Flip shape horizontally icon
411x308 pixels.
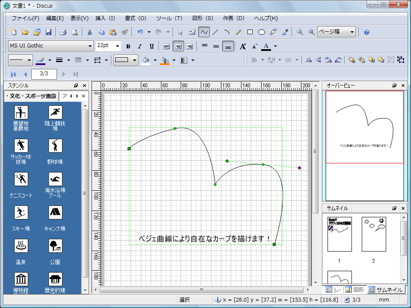coord(309,60)
